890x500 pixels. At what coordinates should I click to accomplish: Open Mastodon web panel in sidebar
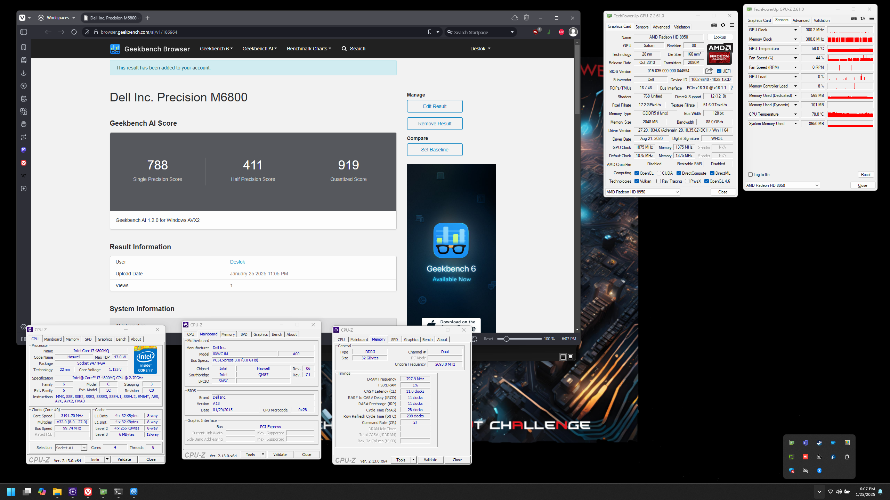24,150
